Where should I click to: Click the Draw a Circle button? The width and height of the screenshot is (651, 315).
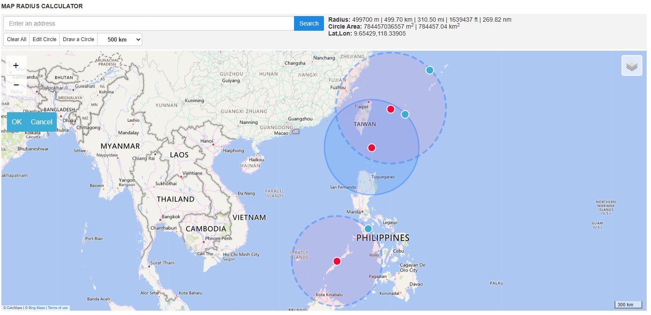[79, 39]
